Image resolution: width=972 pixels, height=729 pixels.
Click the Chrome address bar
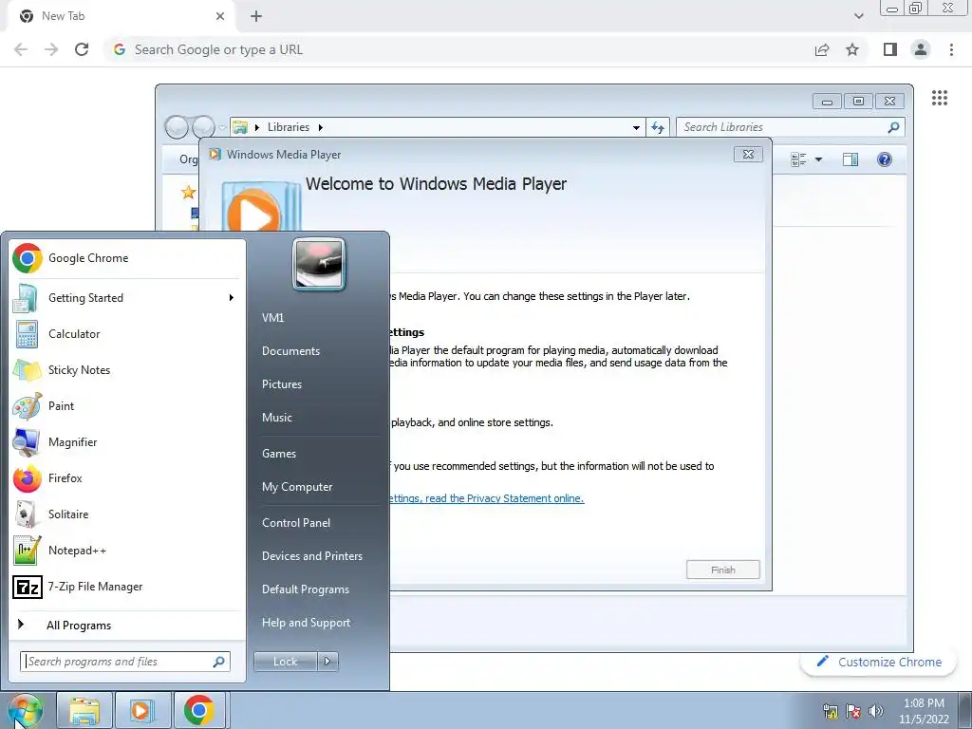458,49
